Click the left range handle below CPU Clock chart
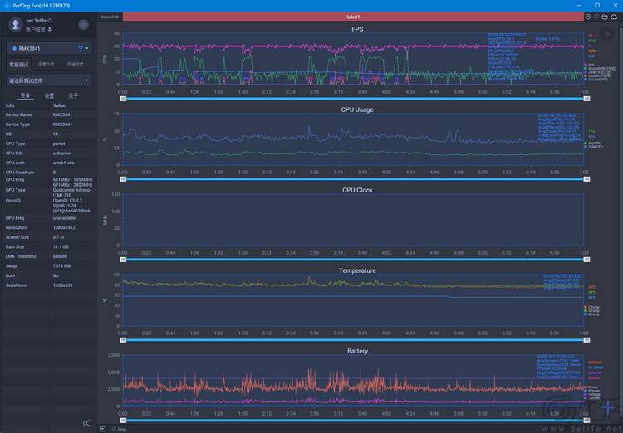The image size is (623, 433). 123,260
